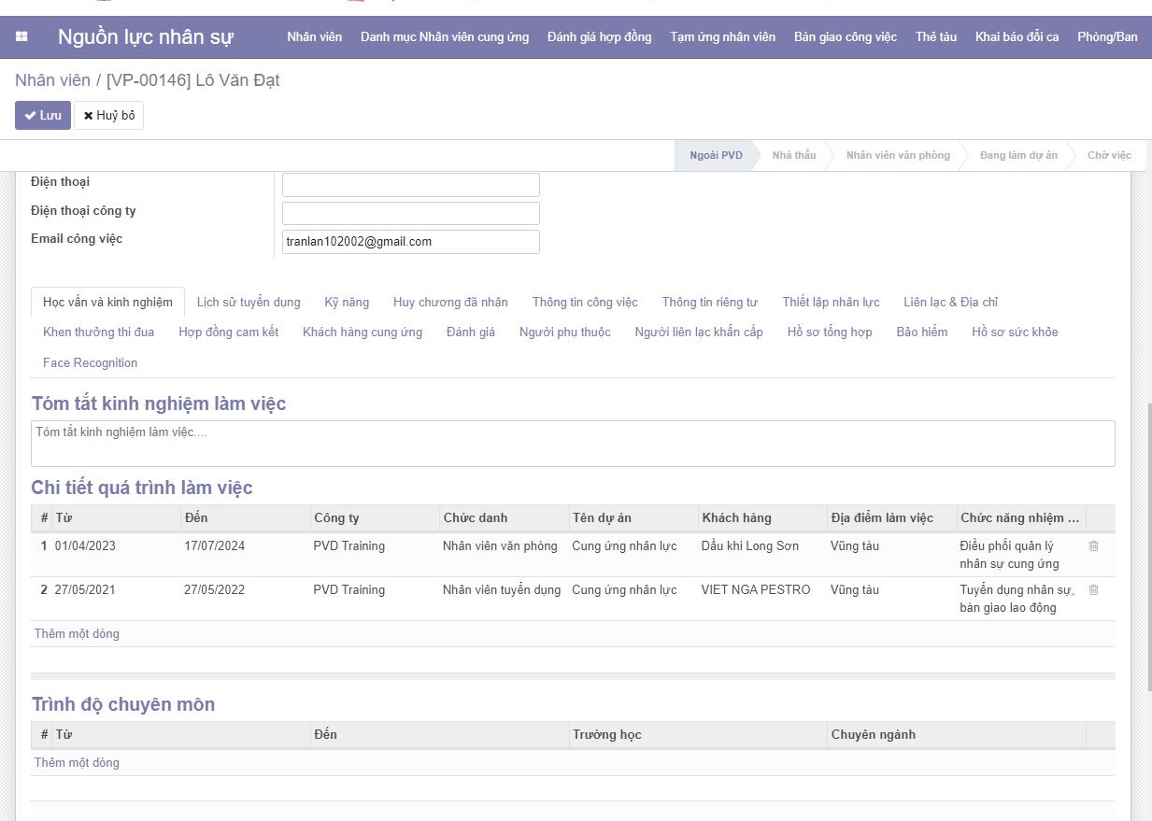Click the Email công việc field

[x=410, y=242]
